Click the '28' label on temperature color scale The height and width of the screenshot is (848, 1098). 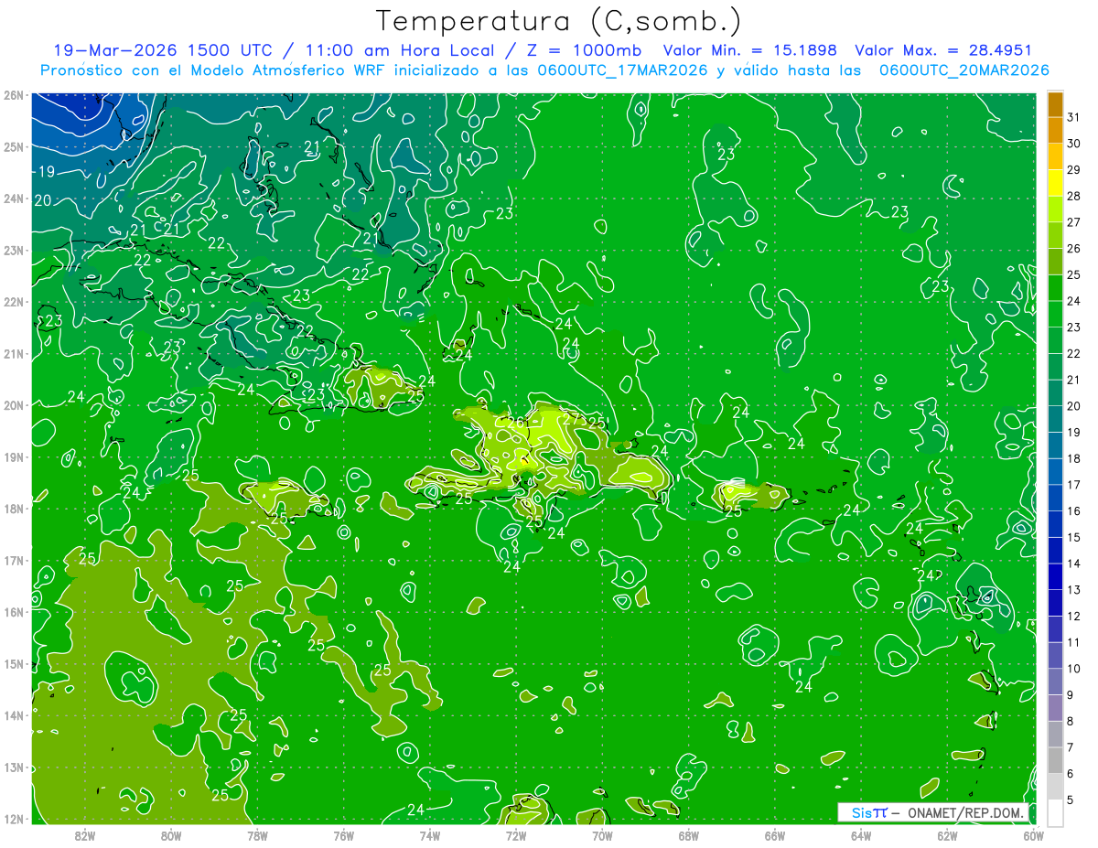point(1073,197)
